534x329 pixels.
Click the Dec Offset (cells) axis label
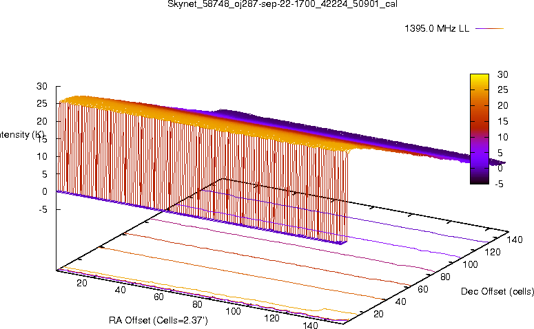497,292
